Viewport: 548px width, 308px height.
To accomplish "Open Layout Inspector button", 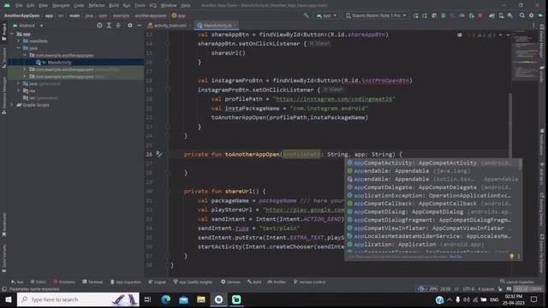I will coord(517,281).
